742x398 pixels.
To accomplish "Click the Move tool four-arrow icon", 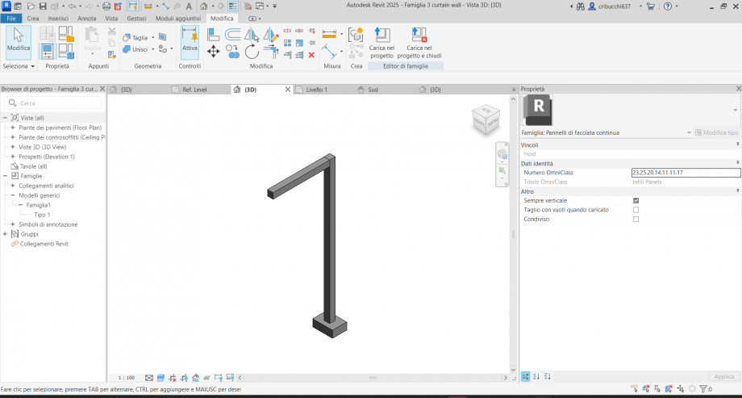I will click(214, 51).
